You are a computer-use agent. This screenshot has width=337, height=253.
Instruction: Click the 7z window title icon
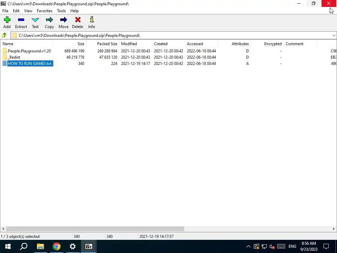point(3,4)
